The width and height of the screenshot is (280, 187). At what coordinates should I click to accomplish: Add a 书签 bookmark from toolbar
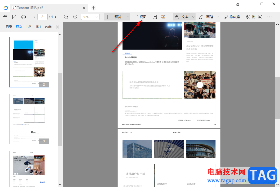pos(159,17)
